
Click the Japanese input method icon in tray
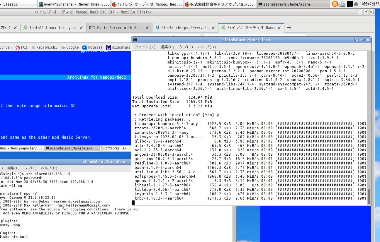pyautogui.click(x=335, y=4)
